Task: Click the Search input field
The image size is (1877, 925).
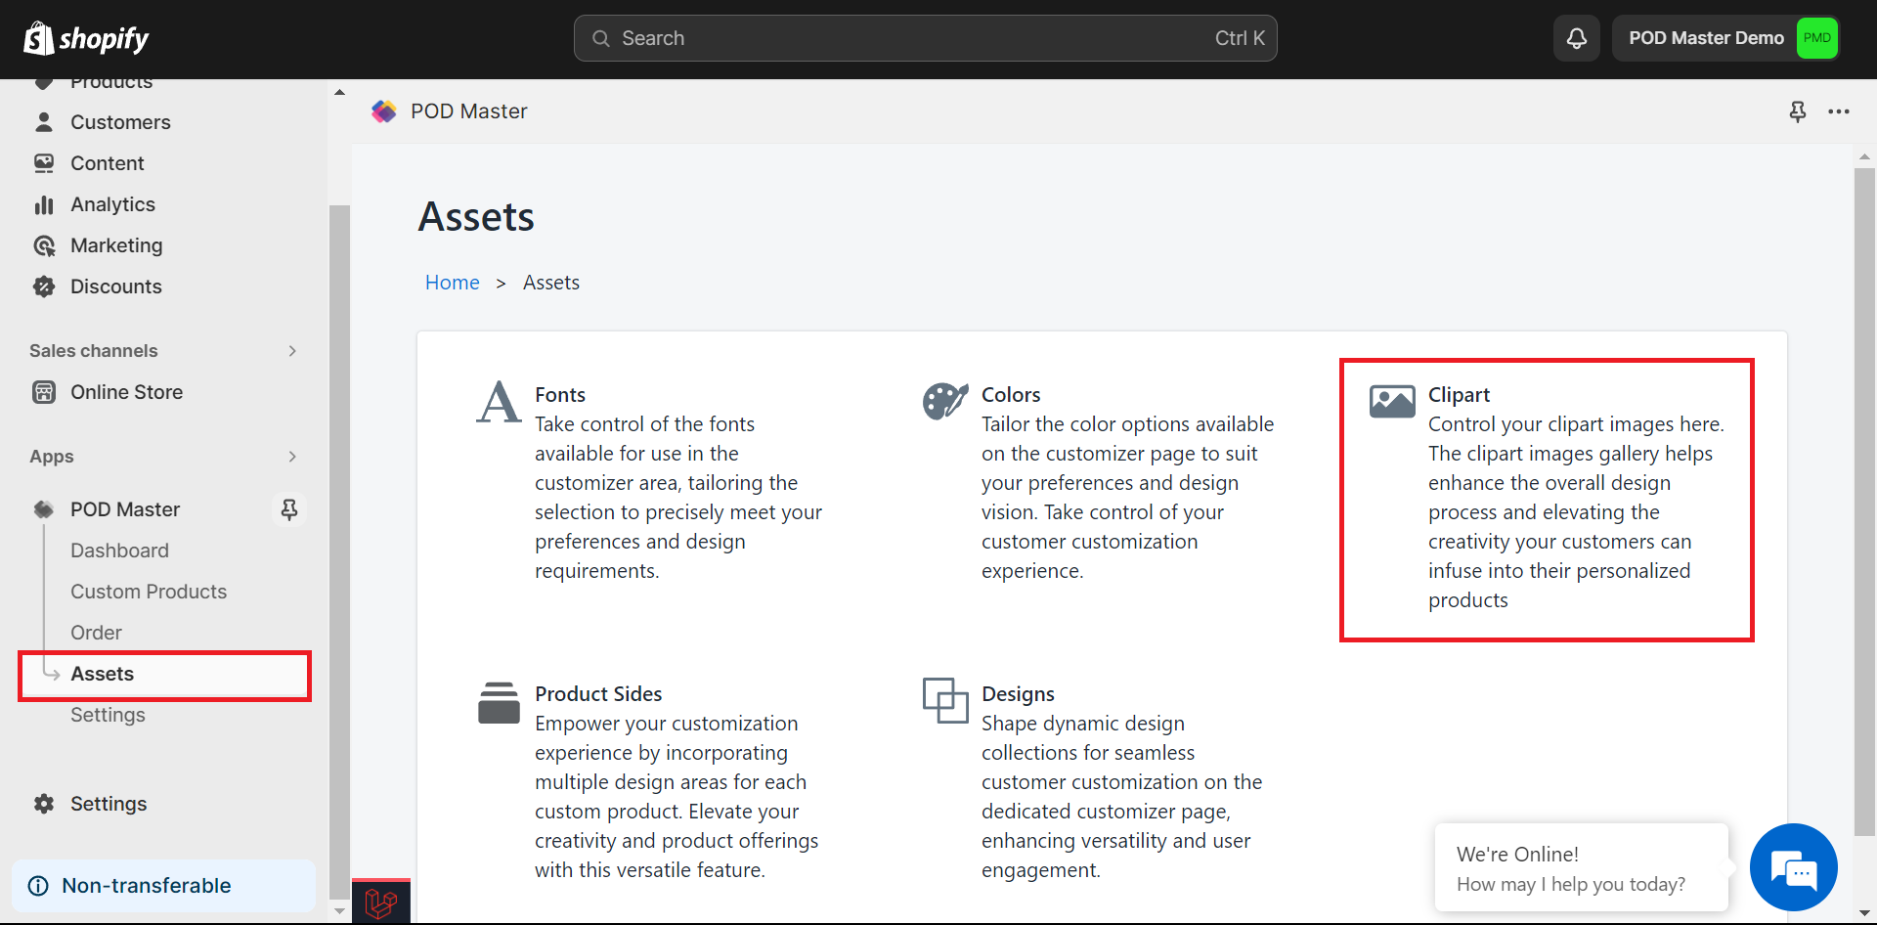Action: point(925,38)
